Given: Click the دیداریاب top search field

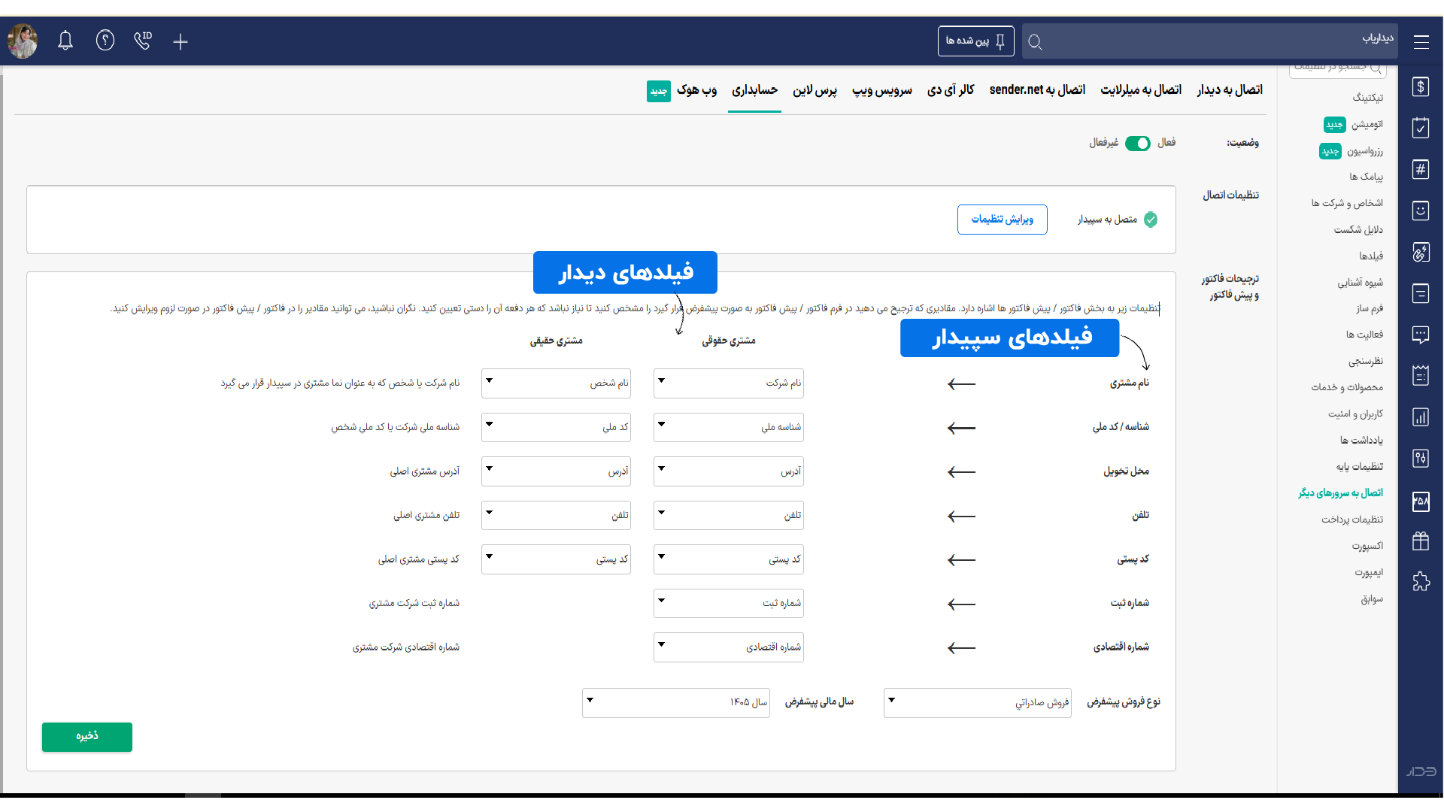Looking at the screenshot, I should (1209, 41).
